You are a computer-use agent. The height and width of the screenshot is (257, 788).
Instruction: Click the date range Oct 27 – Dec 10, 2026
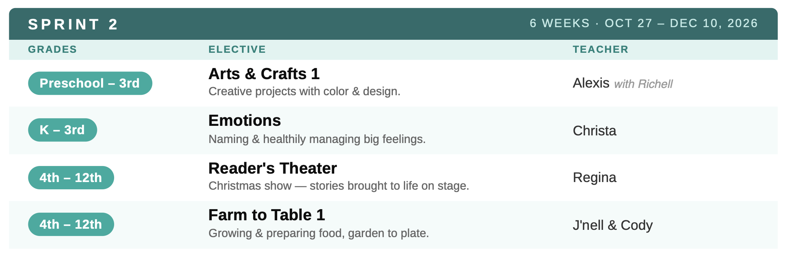point(681,23)
